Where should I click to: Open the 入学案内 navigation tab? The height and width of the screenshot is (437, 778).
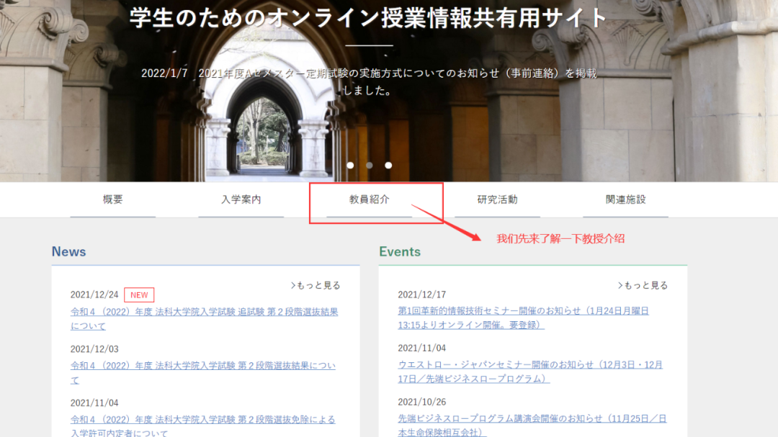(241, 199)
